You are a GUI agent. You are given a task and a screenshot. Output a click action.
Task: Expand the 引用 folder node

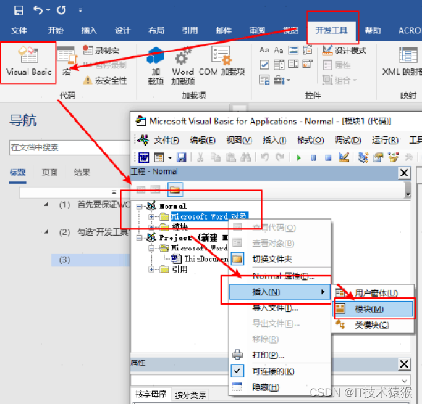(151, 269)
